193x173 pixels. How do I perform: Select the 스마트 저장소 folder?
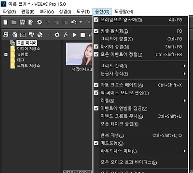(28, 65)
